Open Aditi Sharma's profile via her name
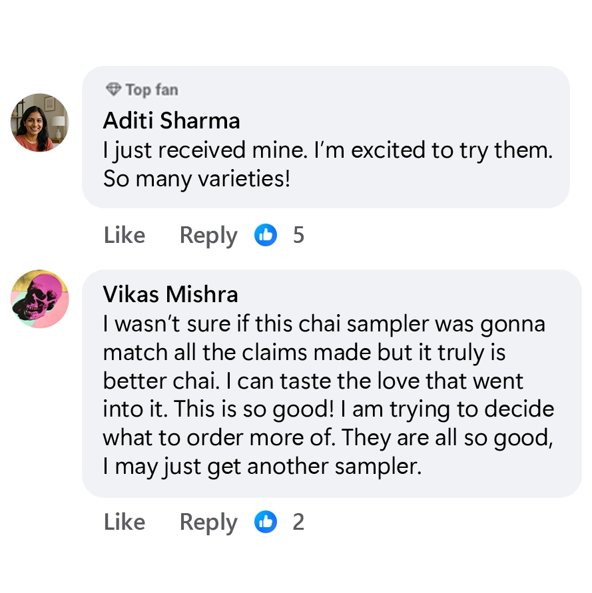Viewport: 592px width, 593px height. click(172, 120)
